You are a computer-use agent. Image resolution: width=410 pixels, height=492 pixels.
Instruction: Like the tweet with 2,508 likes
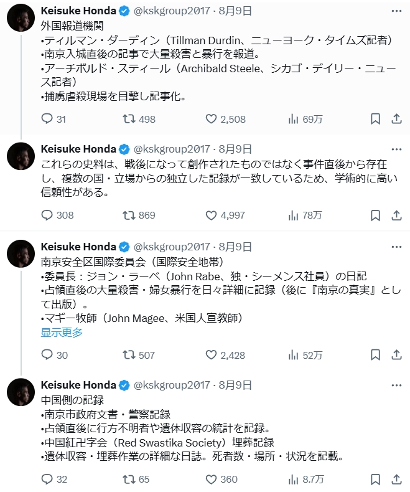(x=211, y=119)
